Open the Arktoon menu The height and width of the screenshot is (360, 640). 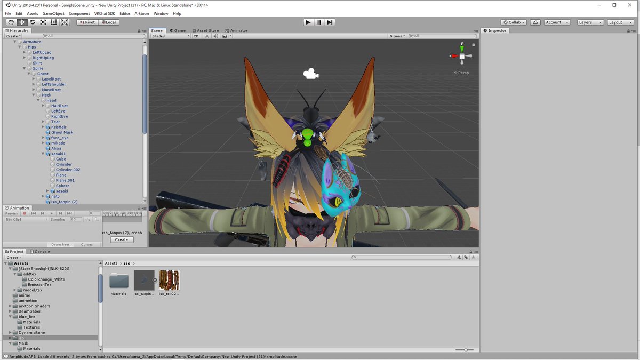[x=142, y=13]
